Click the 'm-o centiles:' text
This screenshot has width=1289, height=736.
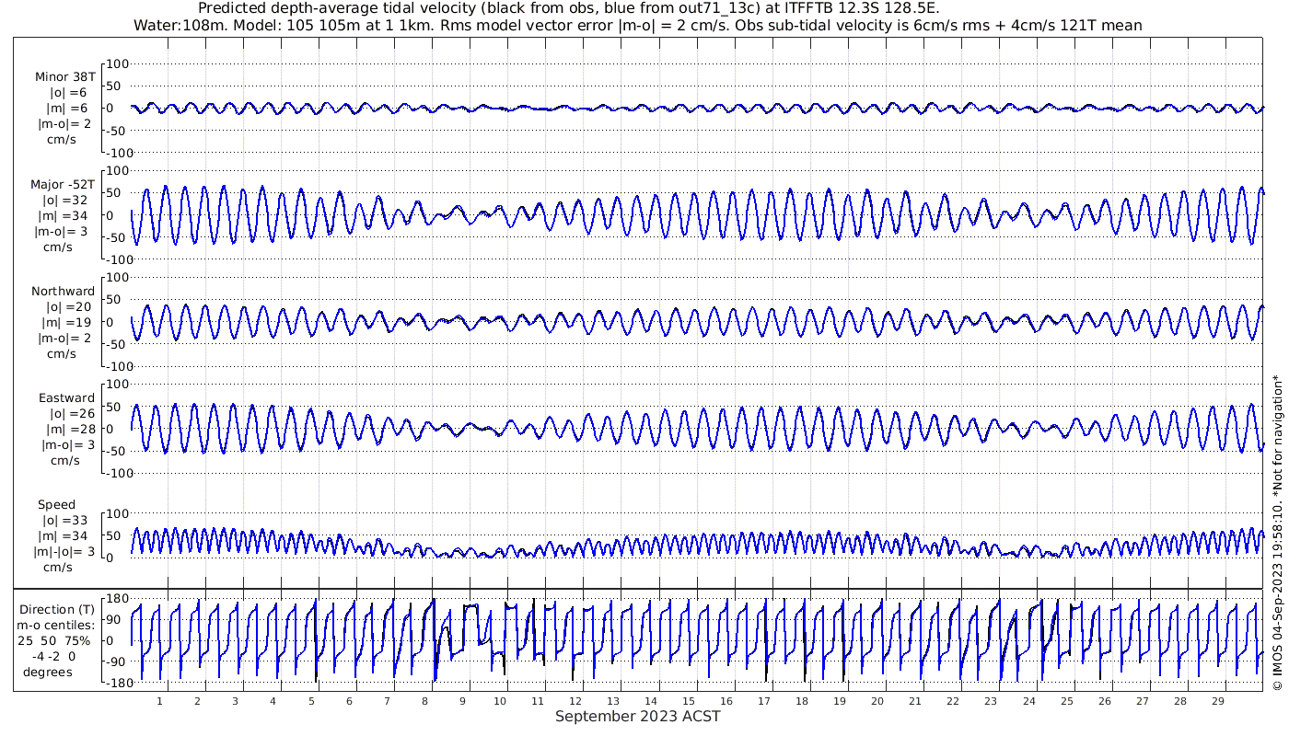[56, 625]
